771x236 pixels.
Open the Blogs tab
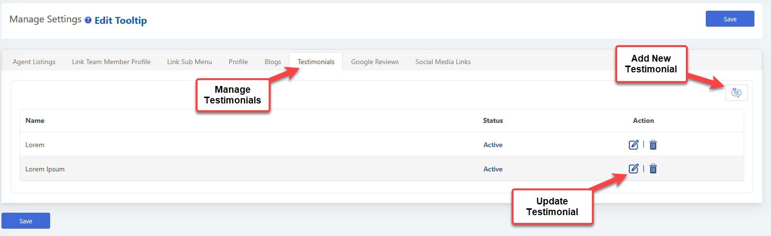[x=273, y=62]
